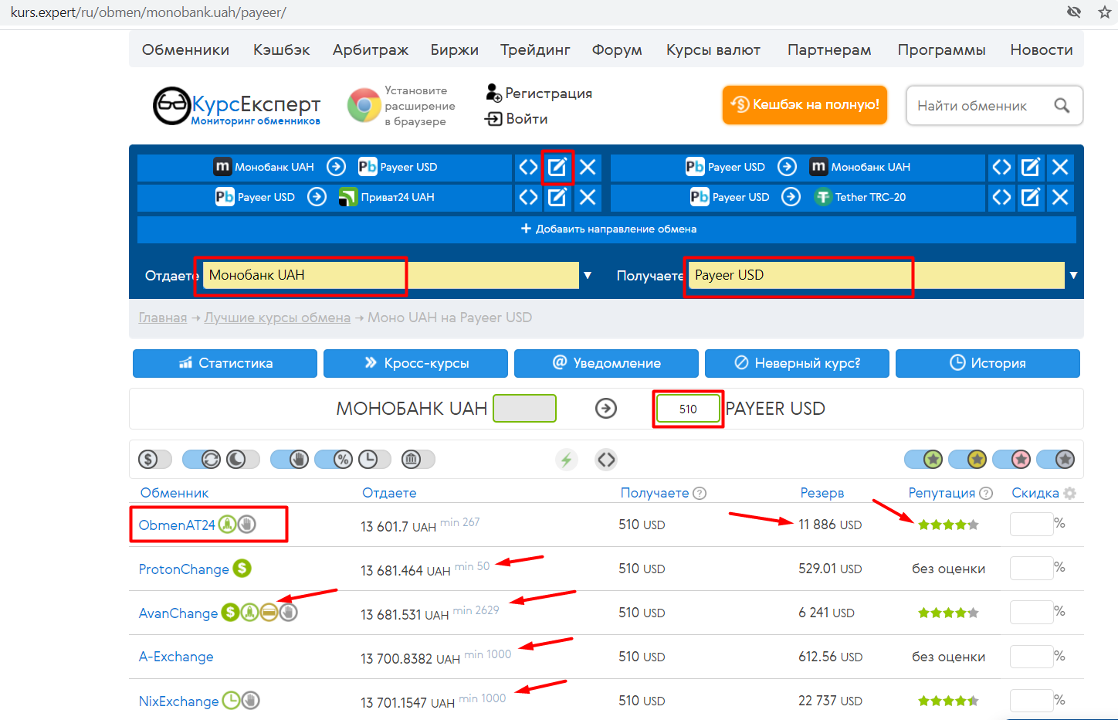Screen dimensions: 1118x720
Task: Click the Chrome extension icon
Action: tap(364, 106)
